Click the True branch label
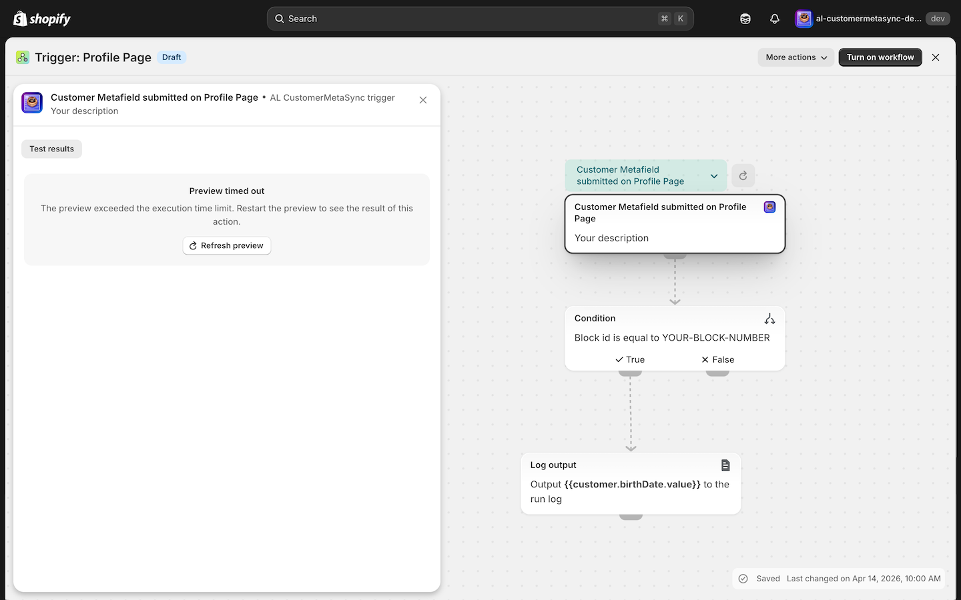Screen dimensions: 961x600 click(x=630, y=359)
